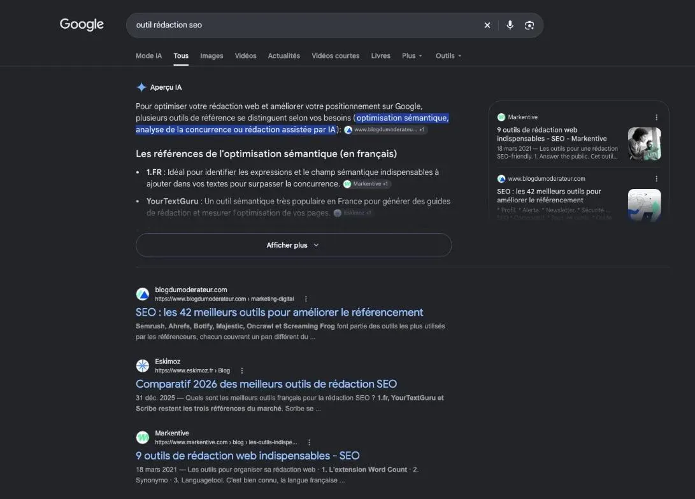Switch to Images tab
The height and width of the screenshot is (499, 695).
211,56
